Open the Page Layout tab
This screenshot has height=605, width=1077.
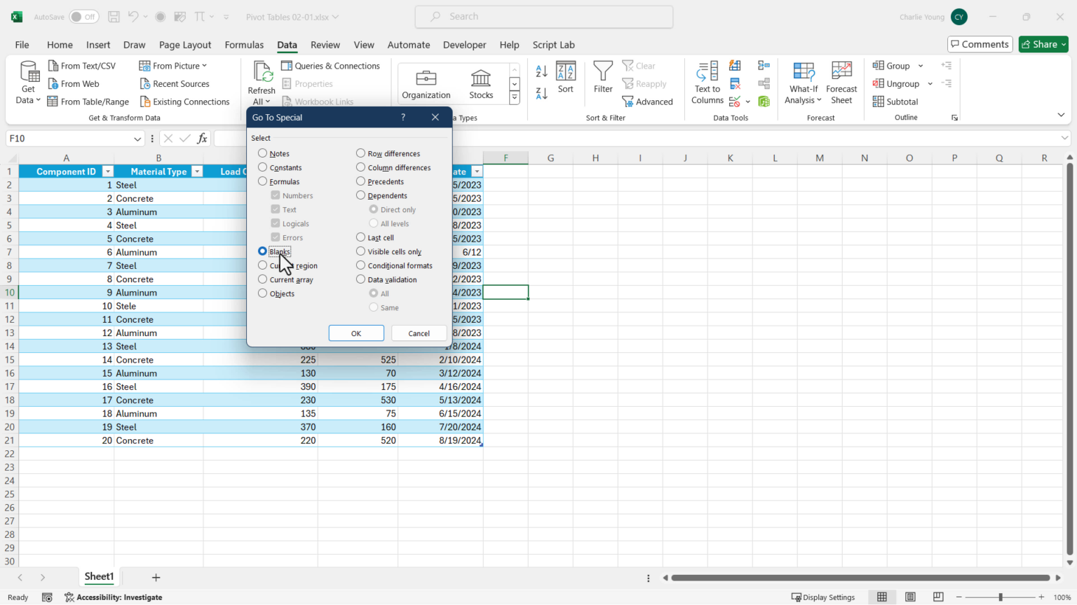tap(184, 45)
